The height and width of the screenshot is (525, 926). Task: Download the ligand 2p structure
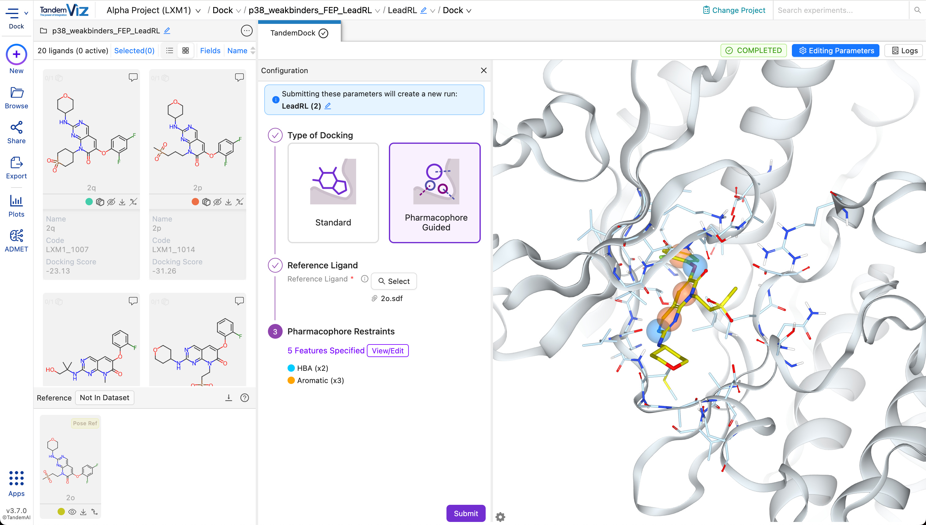pos(228,202)
